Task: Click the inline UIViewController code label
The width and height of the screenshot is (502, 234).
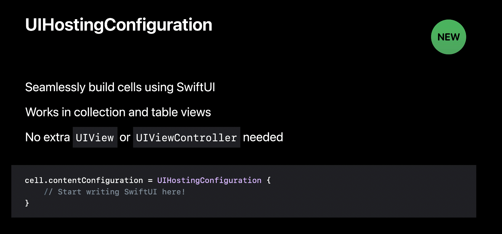Action: pyautogui.click(x=186, y=137)
